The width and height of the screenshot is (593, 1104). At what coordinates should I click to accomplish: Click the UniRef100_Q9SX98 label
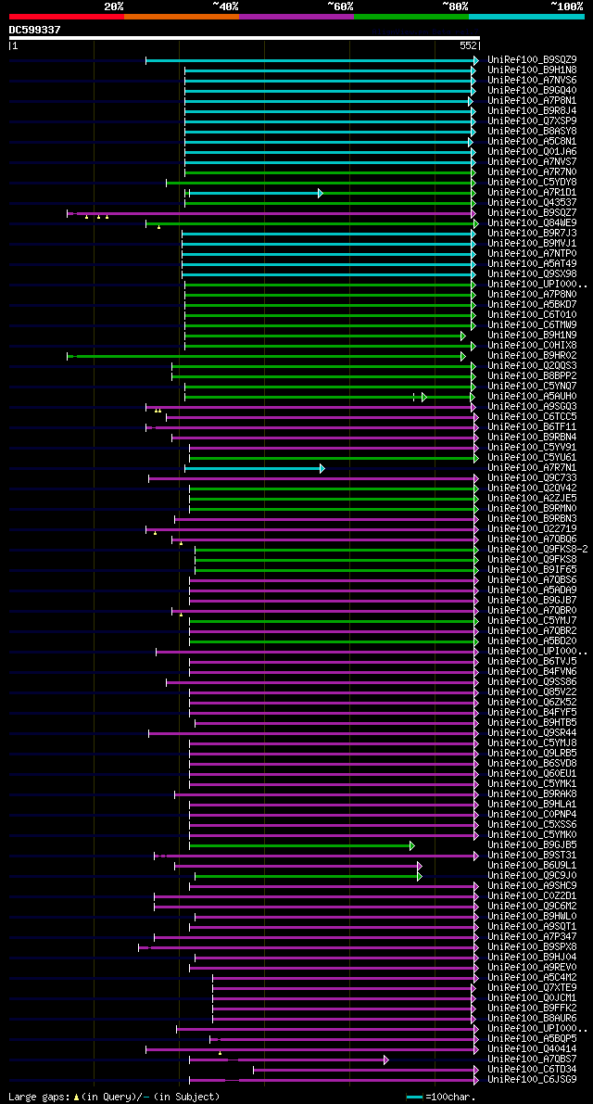pos(533,274)
